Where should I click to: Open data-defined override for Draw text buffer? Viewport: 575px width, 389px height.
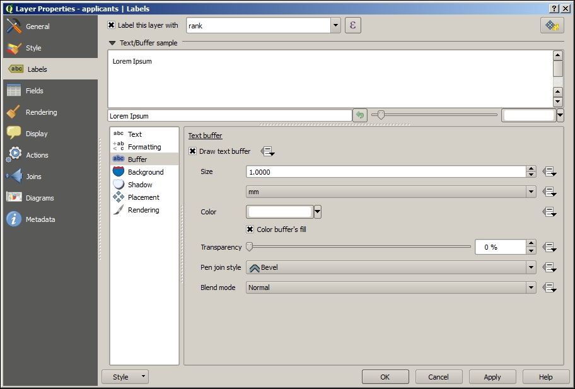pos(268,151)
